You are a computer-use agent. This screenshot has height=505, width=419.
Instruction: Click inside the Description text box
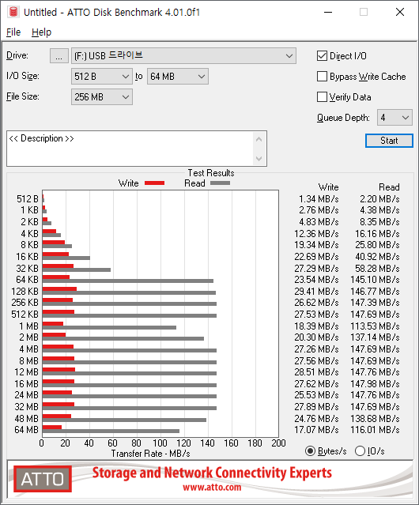[x=130, y=149]
